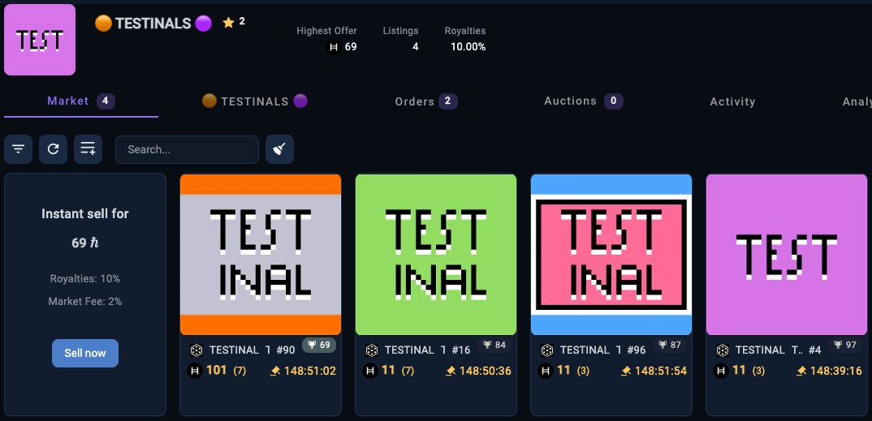Click the trophy rank 97 badge
Screen dimensions: 872x421
click(844, 345)
